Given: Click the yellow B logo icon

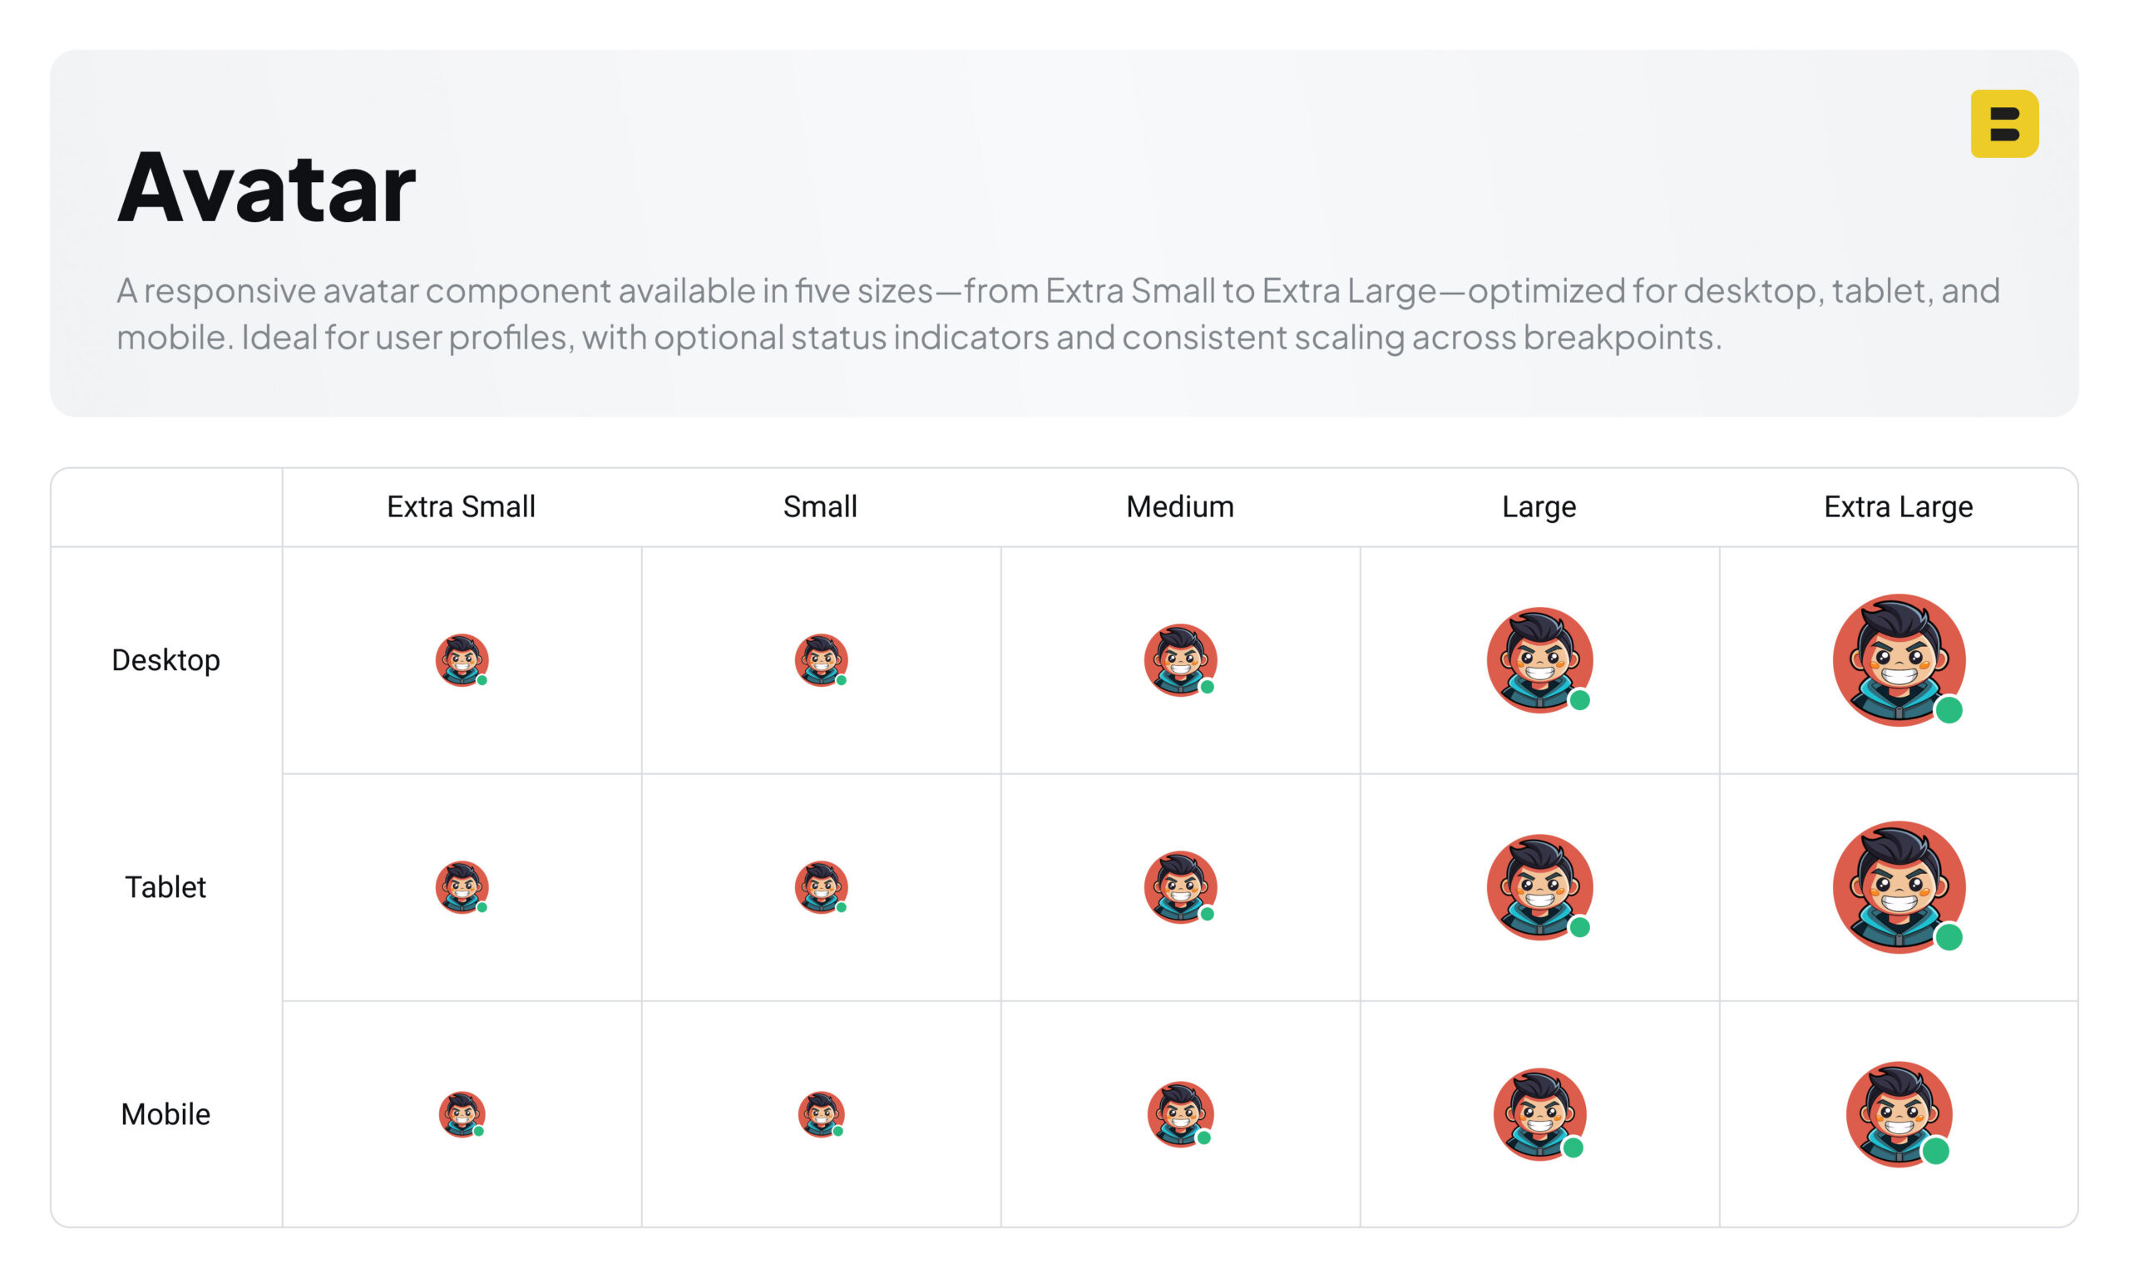Looking at the screenshot, I should (2003, 124).
